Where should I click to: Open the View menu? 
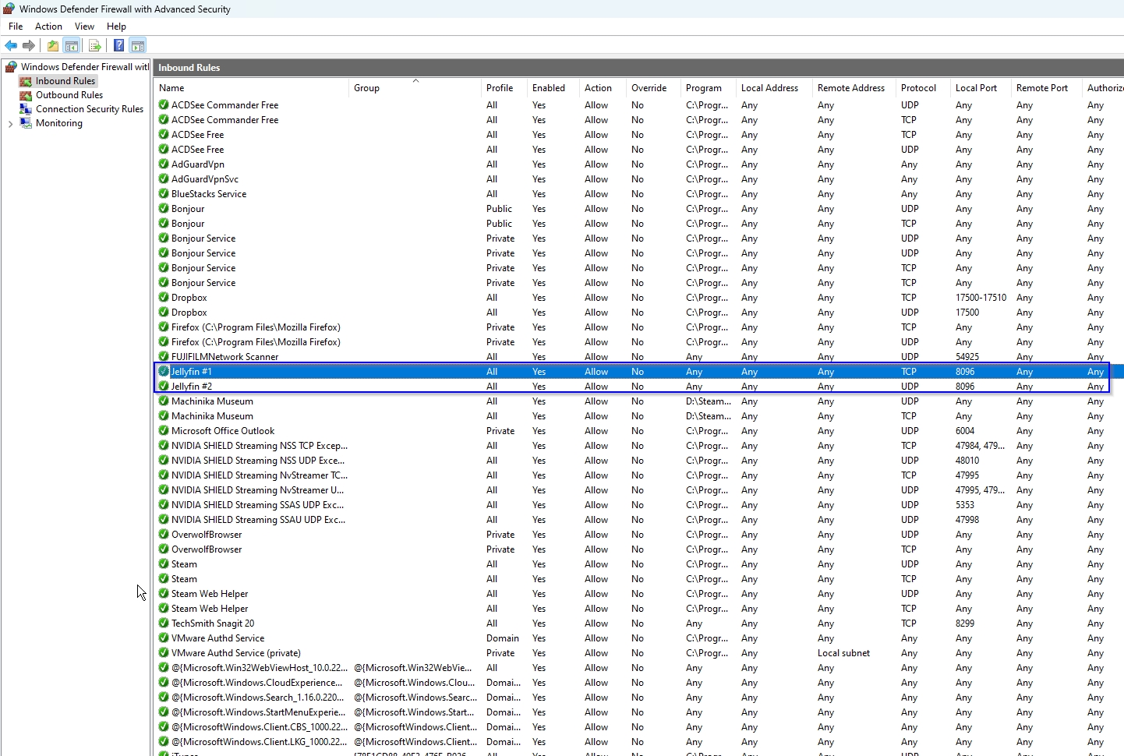click(84, 26)
